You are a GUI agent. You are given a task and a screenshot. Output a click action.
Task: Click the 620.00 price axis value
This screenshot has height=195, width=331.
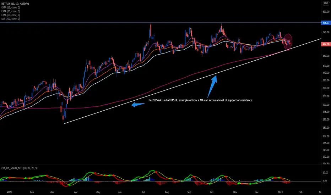click(326, 12)
